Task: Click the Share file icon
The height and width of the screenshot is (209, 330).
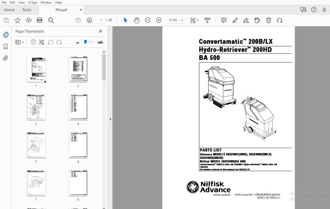Action: point(28,20)
